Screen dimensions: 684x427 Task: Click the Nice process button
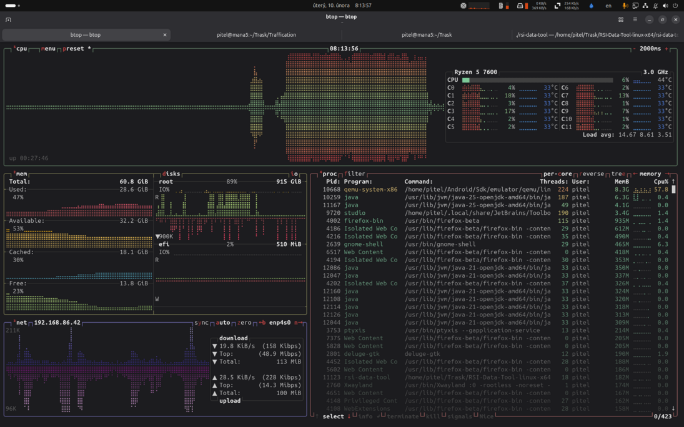pos(487,416)
